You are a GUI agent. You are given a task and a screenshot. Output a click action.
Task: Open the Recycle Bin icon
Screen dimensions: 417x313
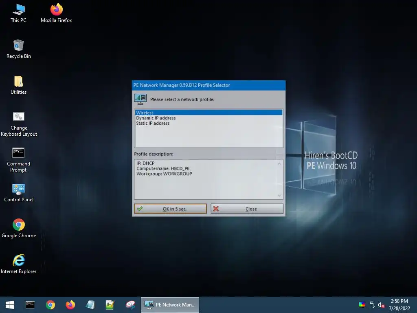pyautogui.click(x=19, y=49)
